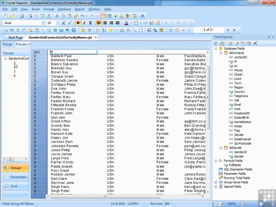Open the Format menu
Screen dimensions: 276x207
[x=49, y=9]
